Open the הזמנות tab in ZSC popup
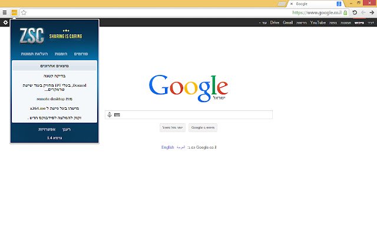377x236 pixels. [x=61, y=54]
